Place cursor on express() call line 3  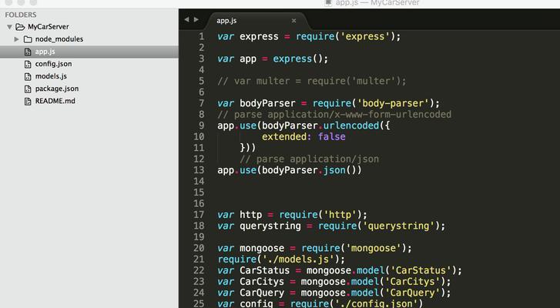[x=300, y=59]
